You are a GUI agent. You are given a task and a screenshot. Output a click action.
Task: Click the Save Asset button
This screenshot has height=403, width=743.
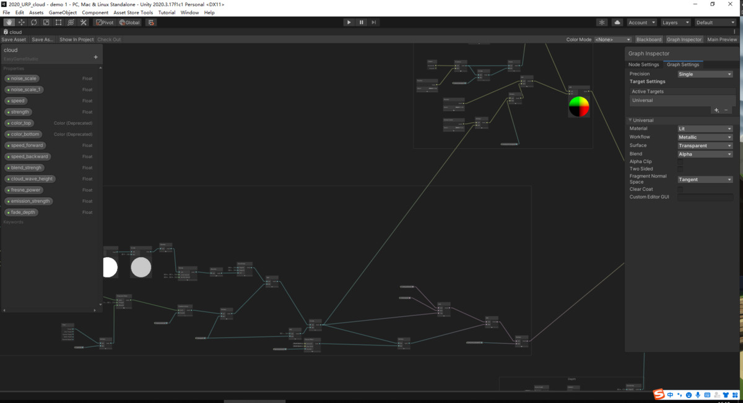coord(14,40)
